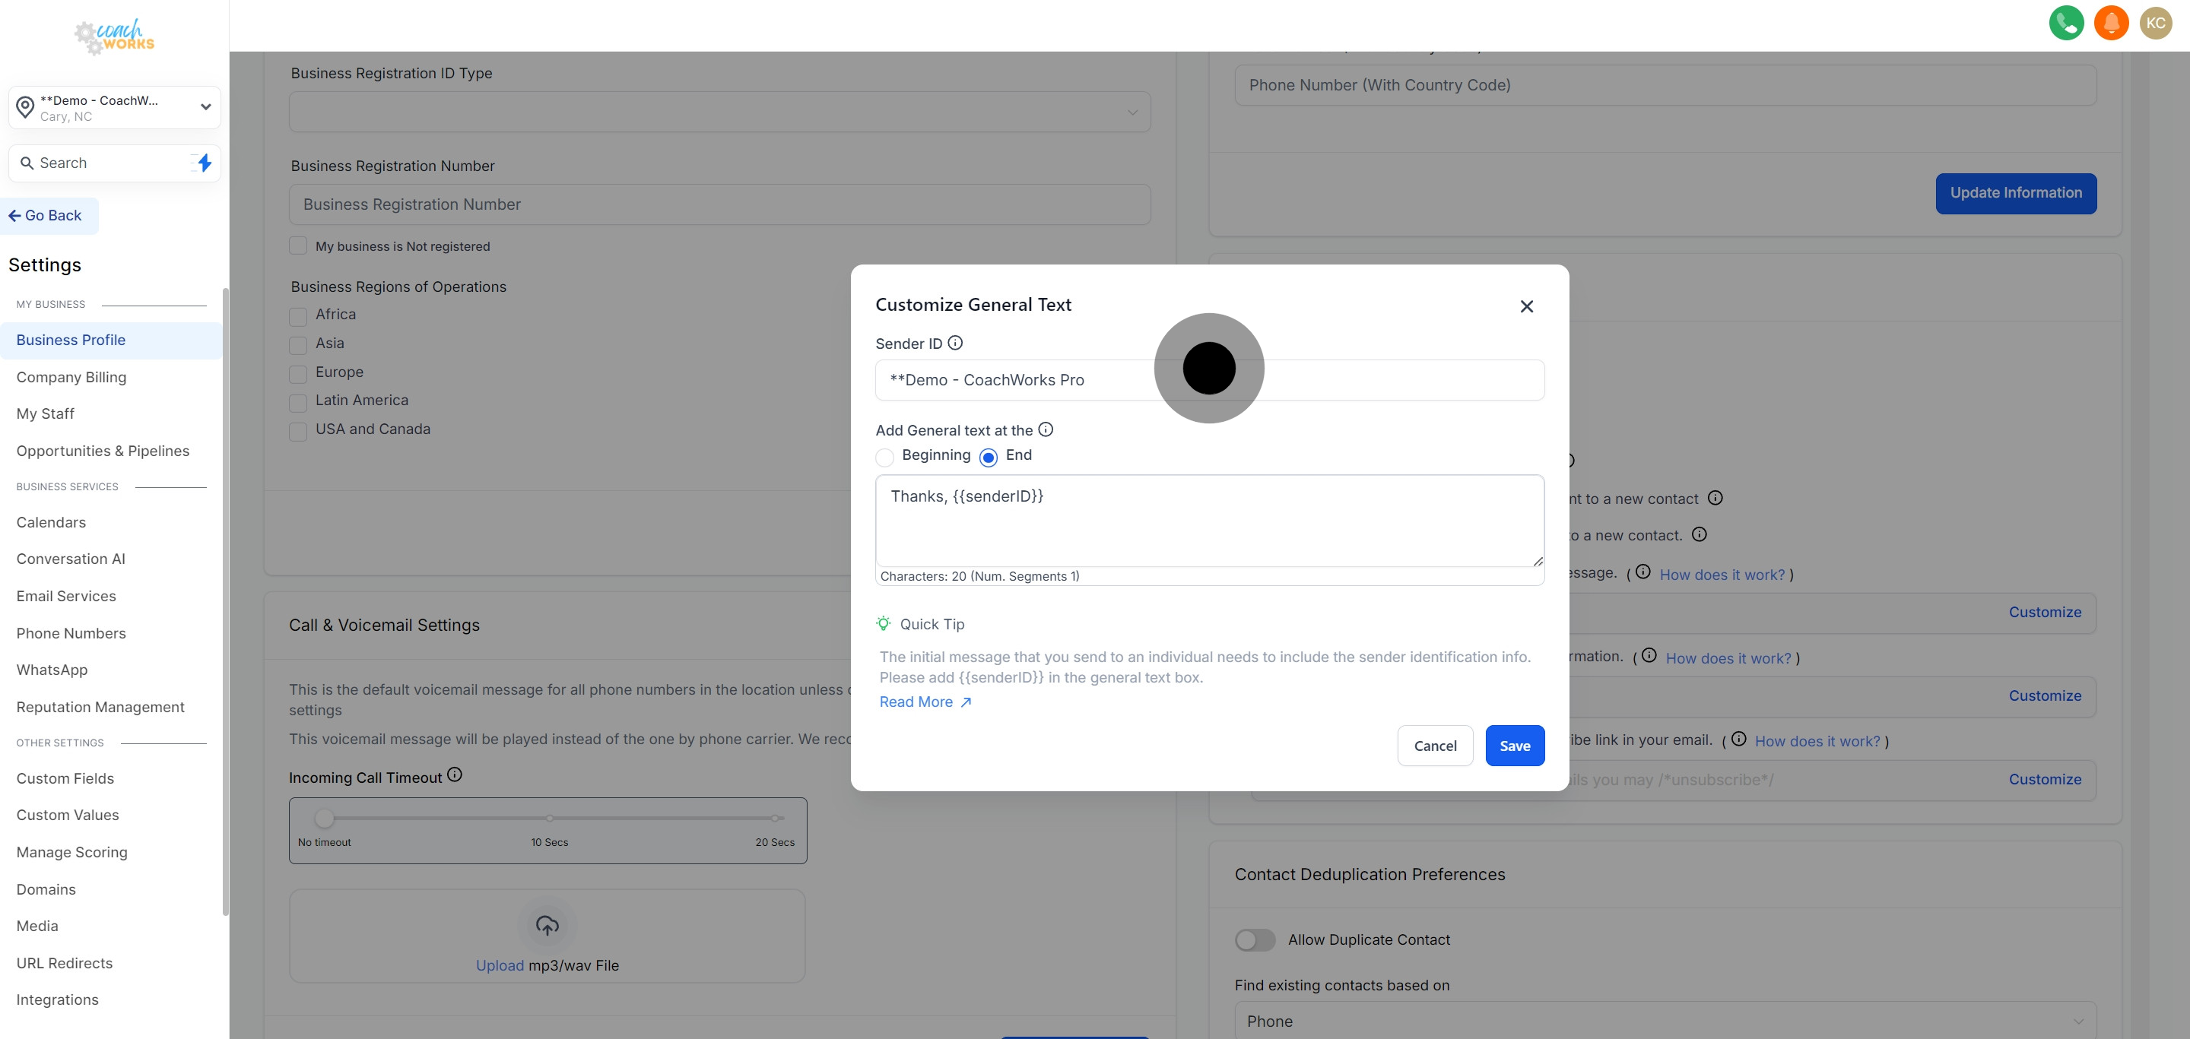The height and width of the screenshot is (1039, 2190).
Task: Select the End radio option
Action: pyautogui.click(x=988, y=457)
